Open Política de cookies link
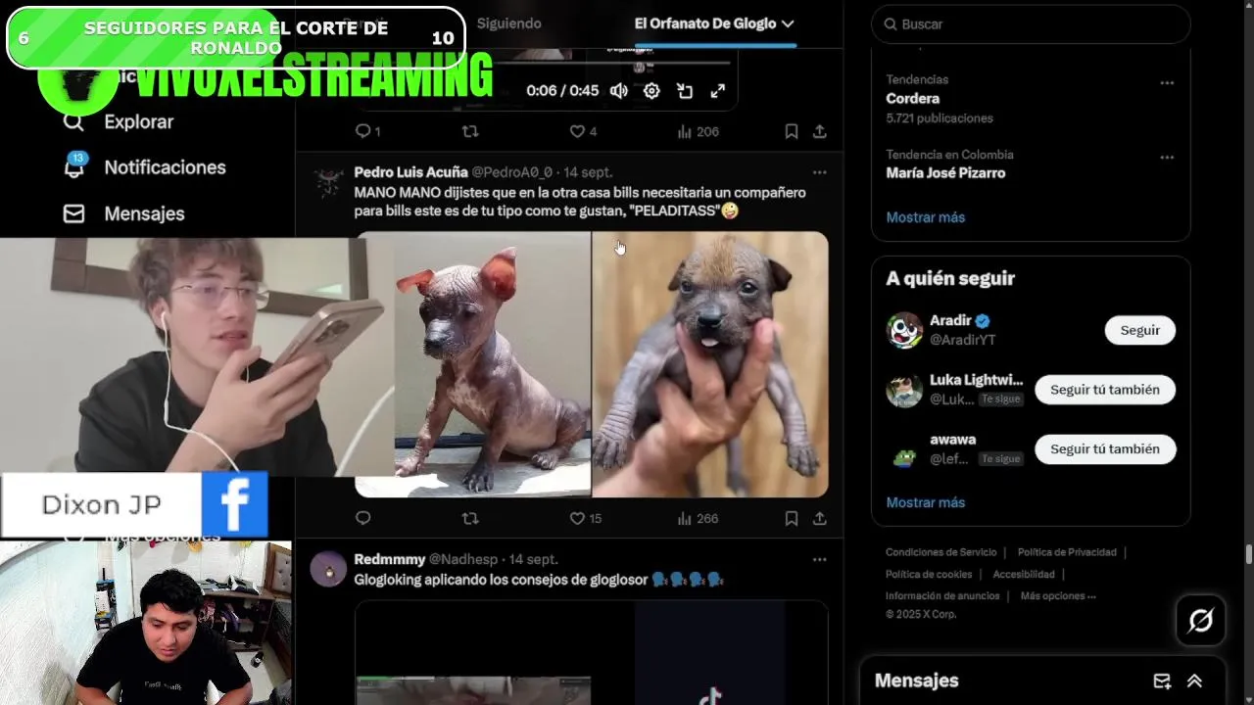This screenshot has height=705, width=1254. pyautogui.click(x=929, y=575)
